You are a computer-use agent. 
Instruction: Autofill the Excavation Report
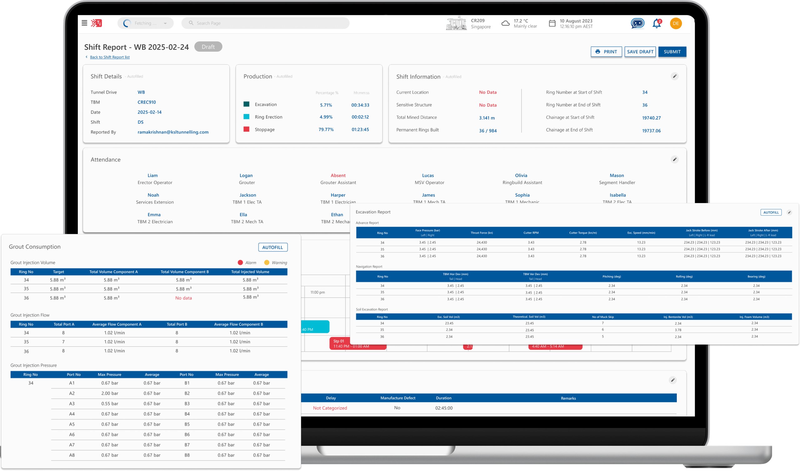771,212
